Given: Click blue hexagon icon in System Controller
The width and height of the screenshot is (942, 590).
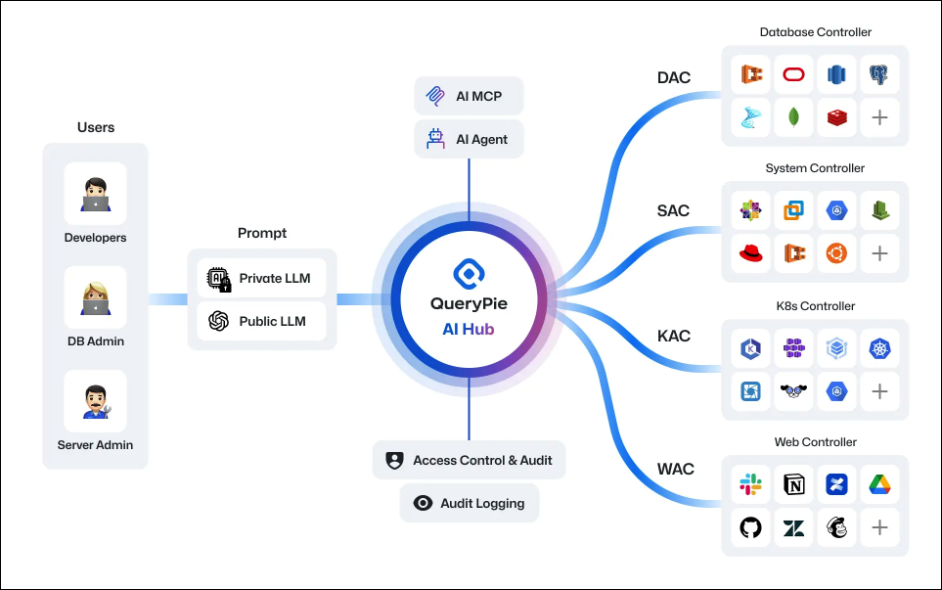Looking at the screenshot, I should 836,210.
